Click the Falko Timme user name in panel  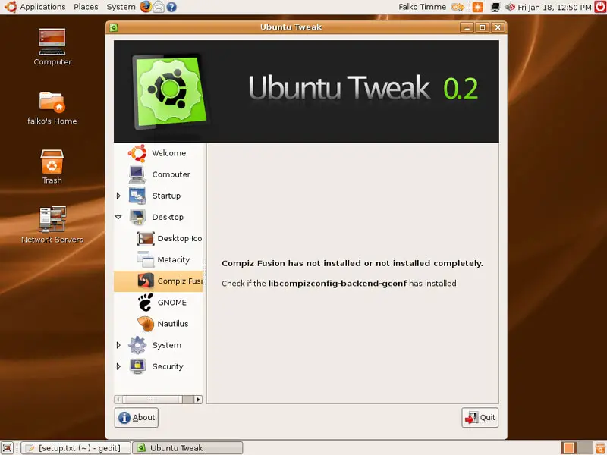click(422, 7)
